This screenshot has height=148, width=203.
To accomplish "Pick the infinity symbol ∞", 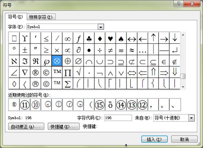I will pyautogui.click(x=68, y=38).
